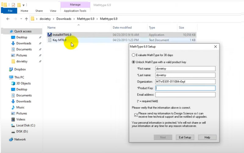Click the Quick access star icon
The width and height of the screenshot is (244, 153).
tap(11, 31)
